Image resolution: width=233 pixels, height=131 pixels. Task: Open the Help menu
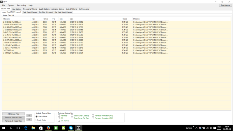[x=31, y=5]
